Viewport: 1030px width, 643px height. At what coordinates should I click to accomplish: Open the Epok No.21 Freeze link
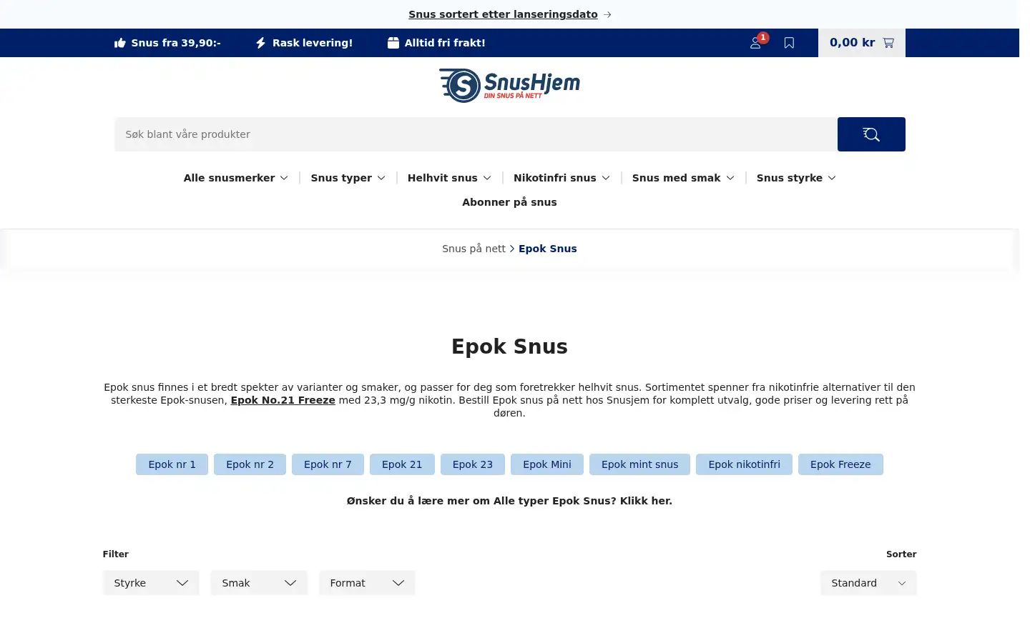click(x=283, y=400)
